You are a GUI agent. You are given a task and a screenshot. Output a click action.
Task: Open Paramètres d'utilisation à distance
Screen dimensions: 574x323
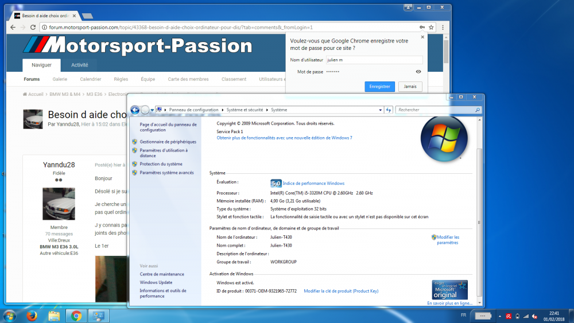pyautogui.click(x=164, y=153)
